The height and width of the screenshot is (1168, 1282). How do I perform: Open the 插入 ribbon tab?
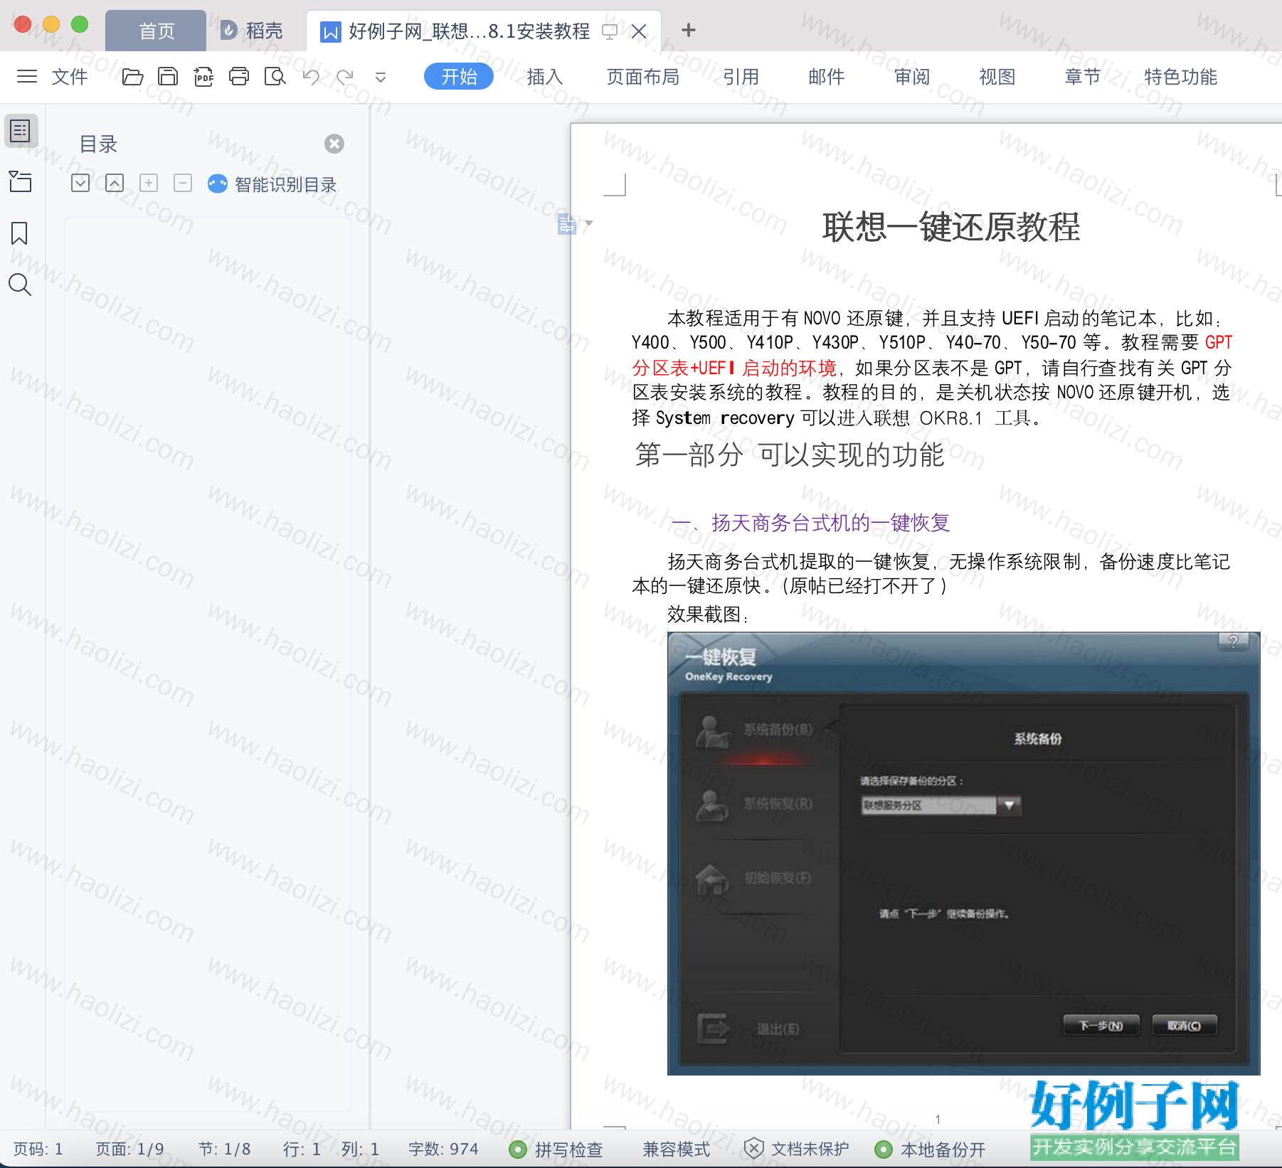pos(545,76)
